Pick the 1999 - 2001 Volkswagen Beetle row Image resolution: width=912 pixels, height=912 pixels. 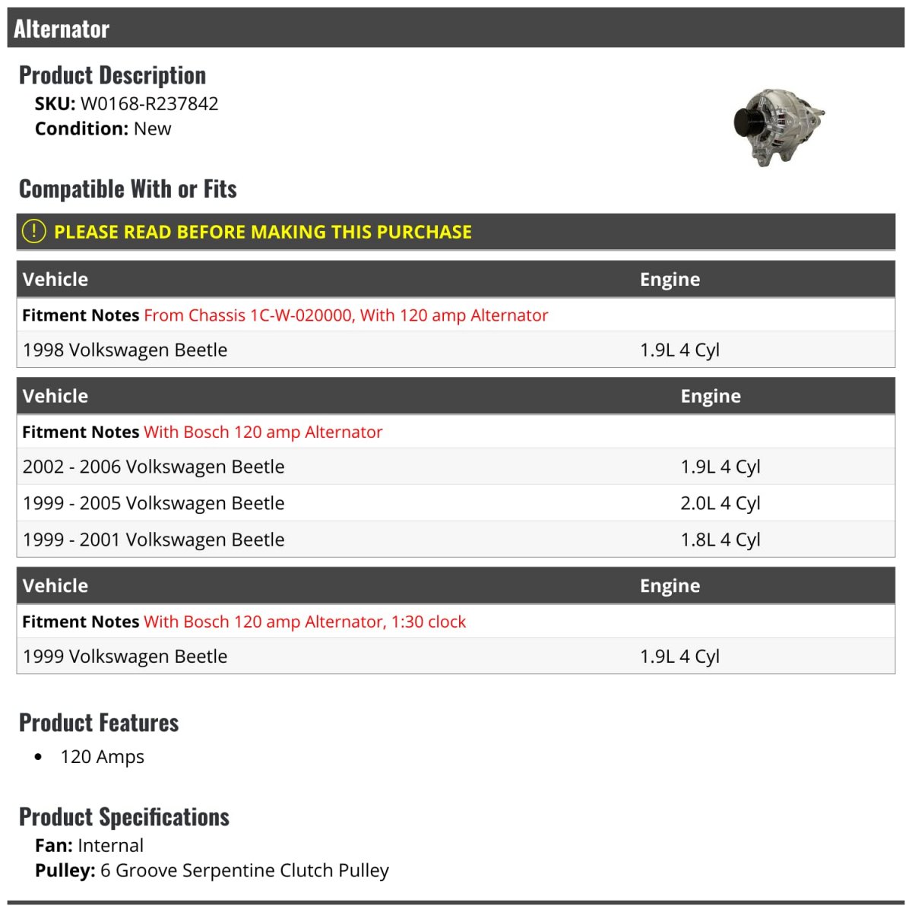[154, 540]
